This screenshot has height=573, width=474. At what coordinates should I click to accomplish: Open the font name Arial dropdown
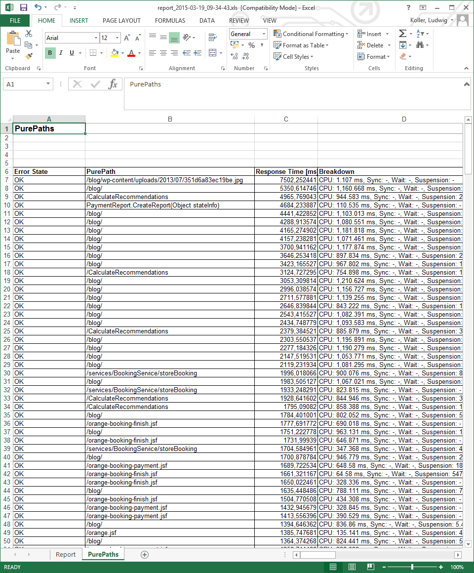tap(96, 38)
